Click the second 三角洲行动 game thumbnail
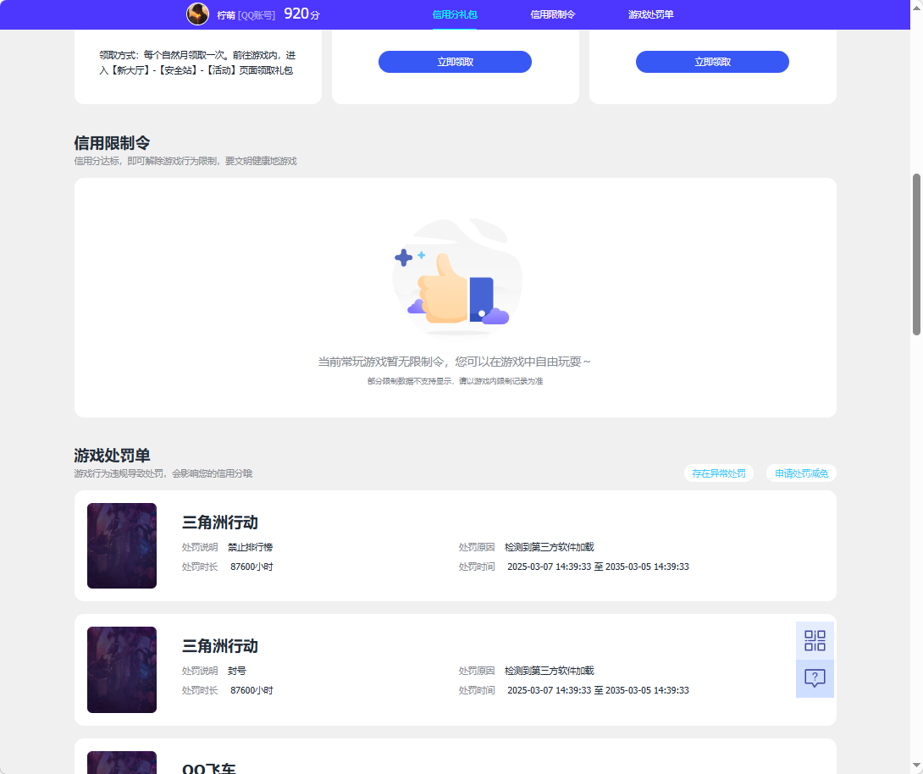923x774 pixels. (122, 669)
